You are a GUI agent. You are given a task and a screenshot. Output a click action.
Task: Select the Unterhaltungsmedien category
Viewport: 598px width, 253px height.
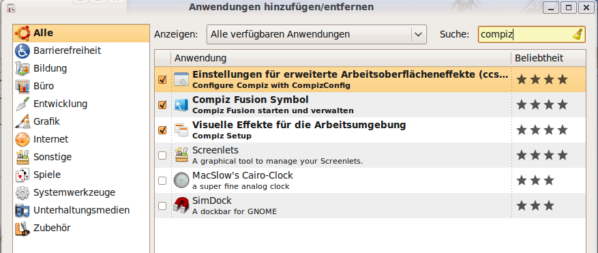click(x=81, y=210)
